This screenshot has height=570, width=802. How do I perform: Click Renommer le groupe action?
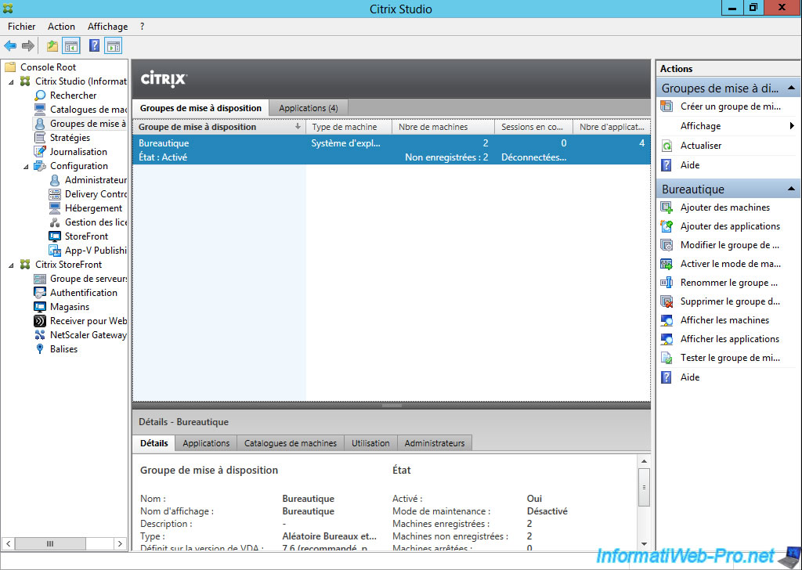[729, 283]
